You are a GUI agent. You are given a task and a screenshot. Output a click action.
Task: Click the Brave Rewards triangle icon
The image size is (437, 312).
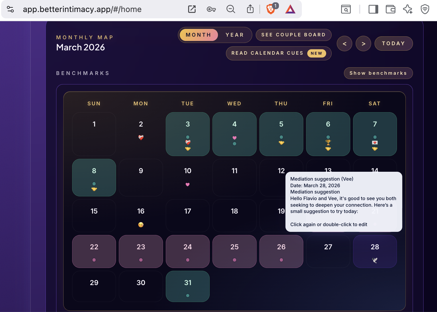tap(290, 9)
